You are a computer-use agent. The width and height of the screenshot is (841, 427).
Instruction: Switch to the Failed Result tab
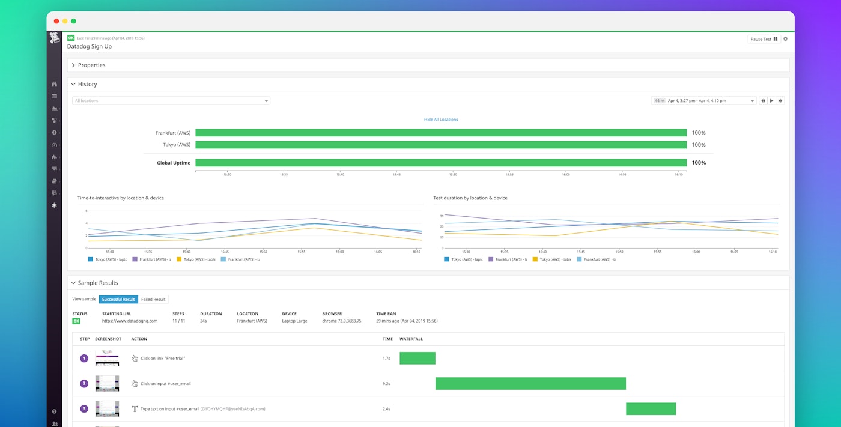coord(153,299)
